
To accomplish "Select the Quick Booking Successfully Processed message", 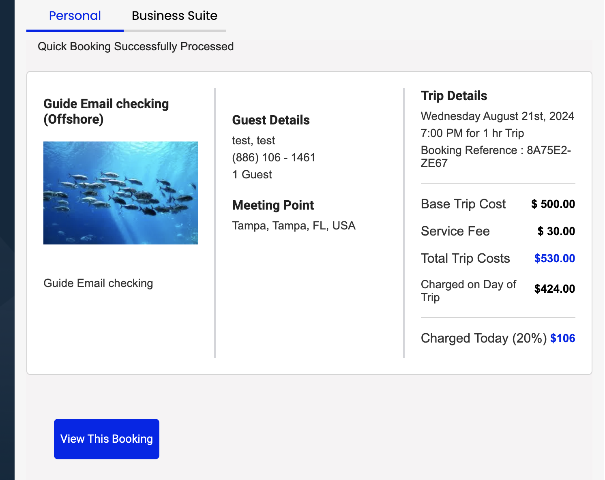I will click(x=135, y=47).
